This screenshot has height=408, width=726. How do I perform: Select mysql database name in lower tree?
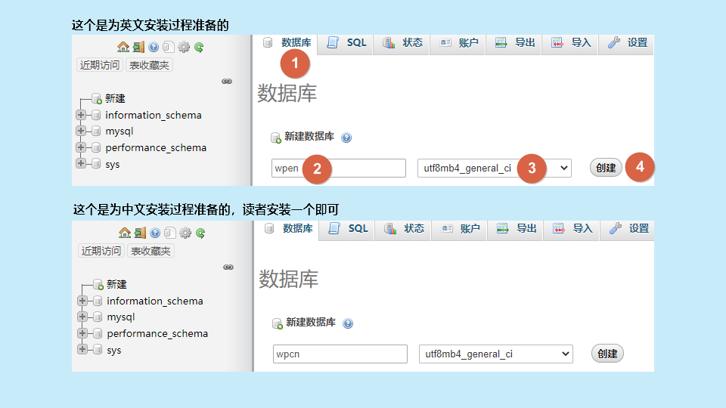[120, 317]
